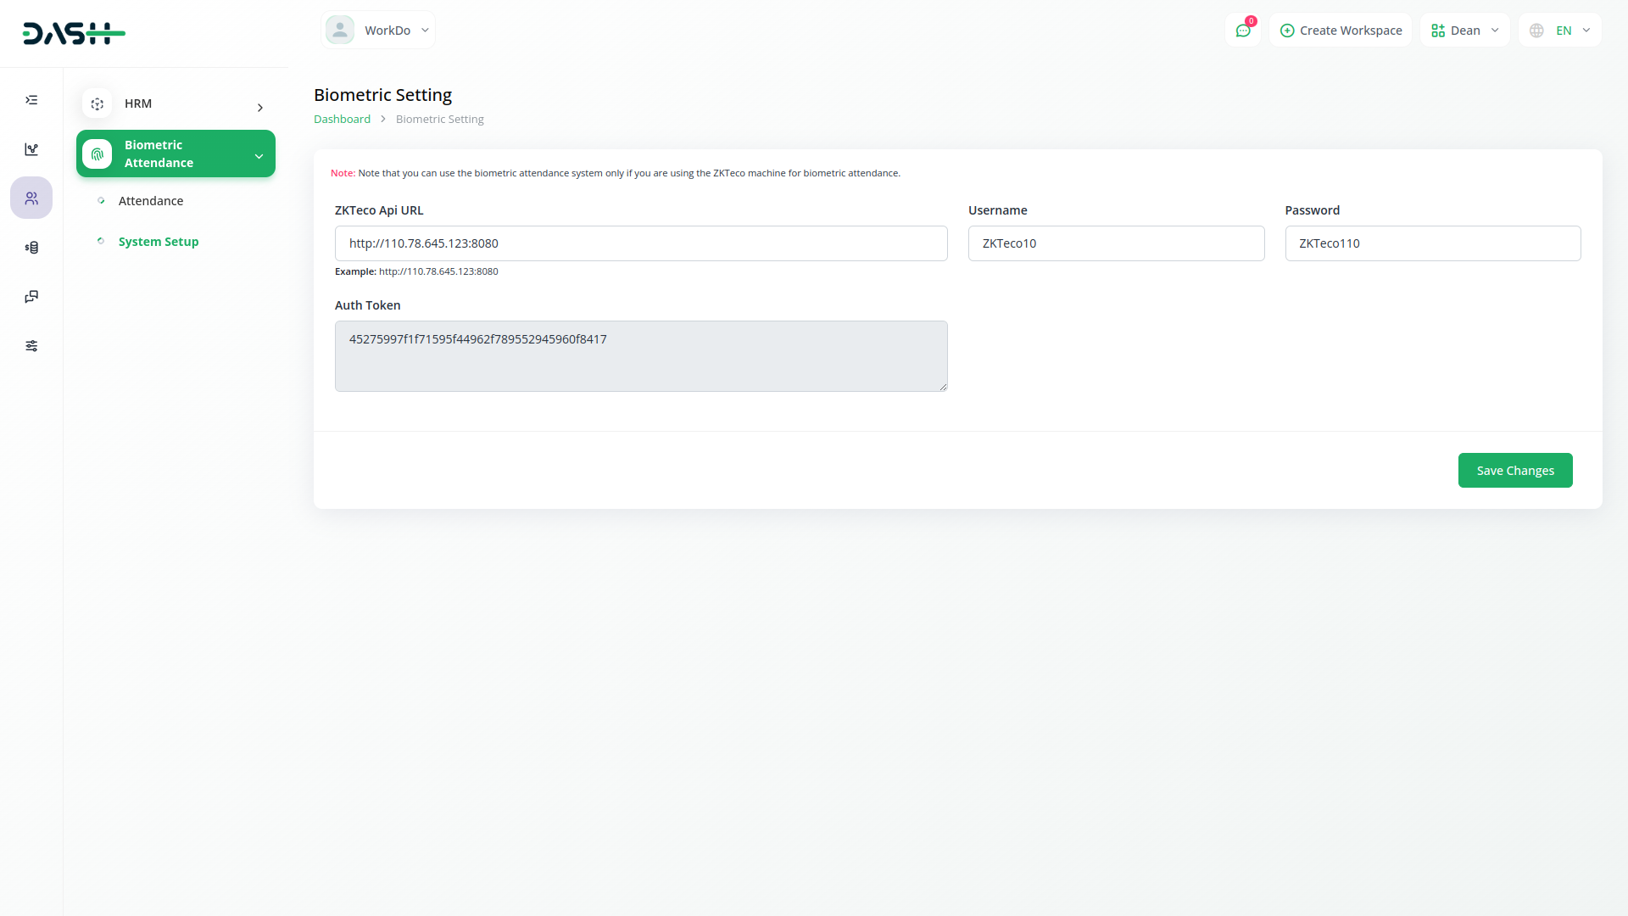Click into the ZKTeco Api URL field
Screen dimensions: 1628x916
coord(641,243)
